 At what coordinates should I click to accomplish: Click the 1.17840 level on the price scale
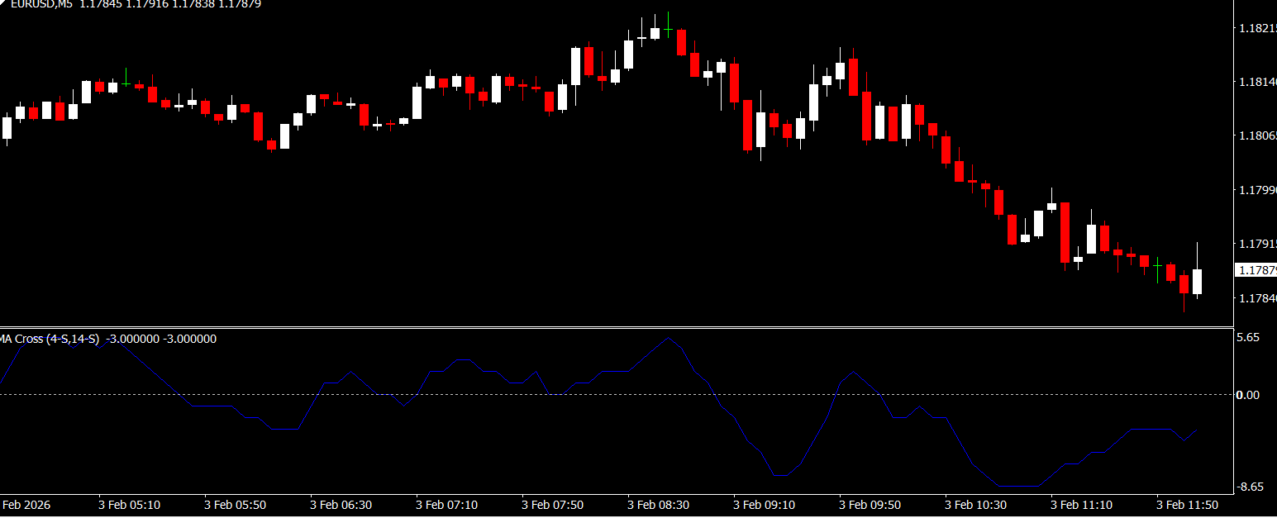[x=1256, y=298]
